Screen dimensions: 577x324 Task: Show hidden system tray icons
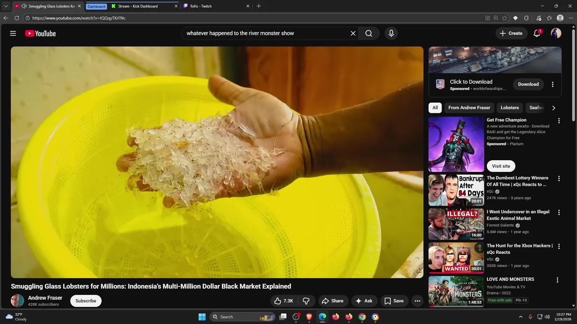click(x=521, y=317)
